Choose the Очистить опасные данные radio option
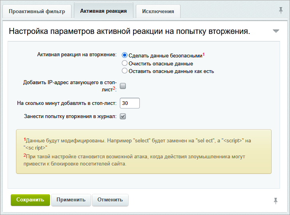This screenshot has height=215, width=290. (125, 63)
